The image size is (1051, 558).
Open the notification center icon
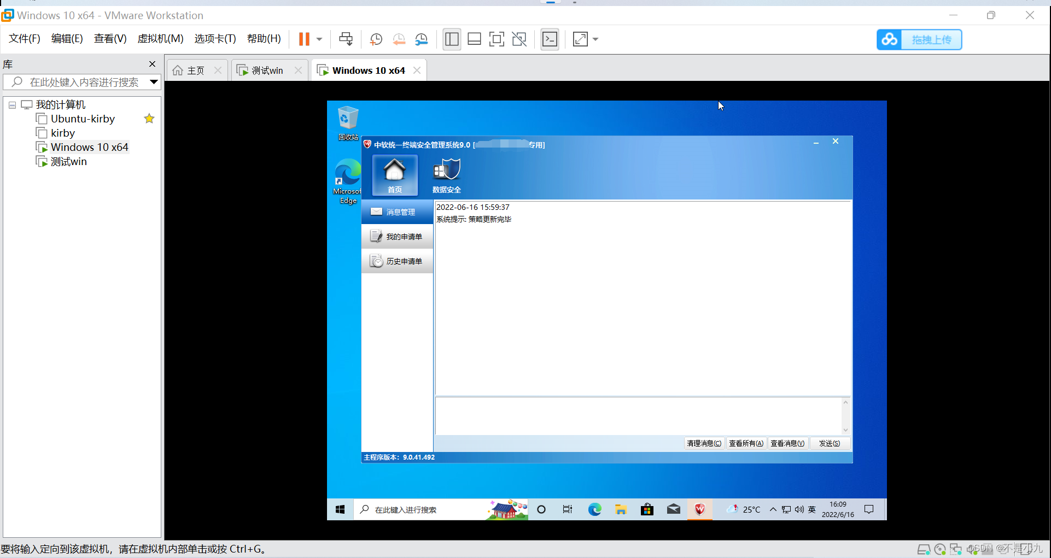pyautogui.click(x=869, y=509)
